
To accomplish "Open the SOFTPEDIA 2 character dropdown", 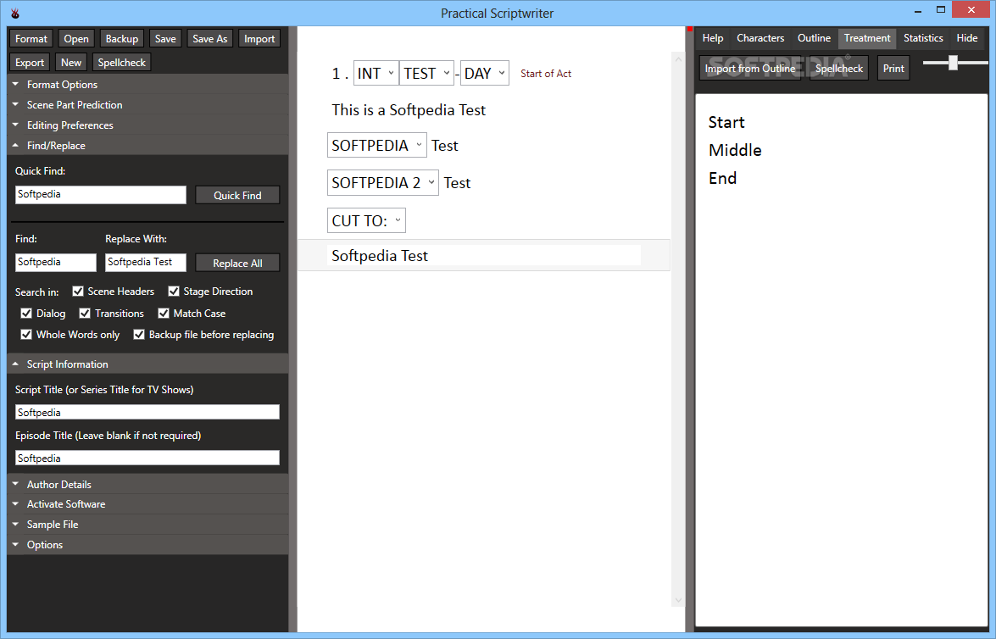I will pyautogui.click(x=383, y=183).
